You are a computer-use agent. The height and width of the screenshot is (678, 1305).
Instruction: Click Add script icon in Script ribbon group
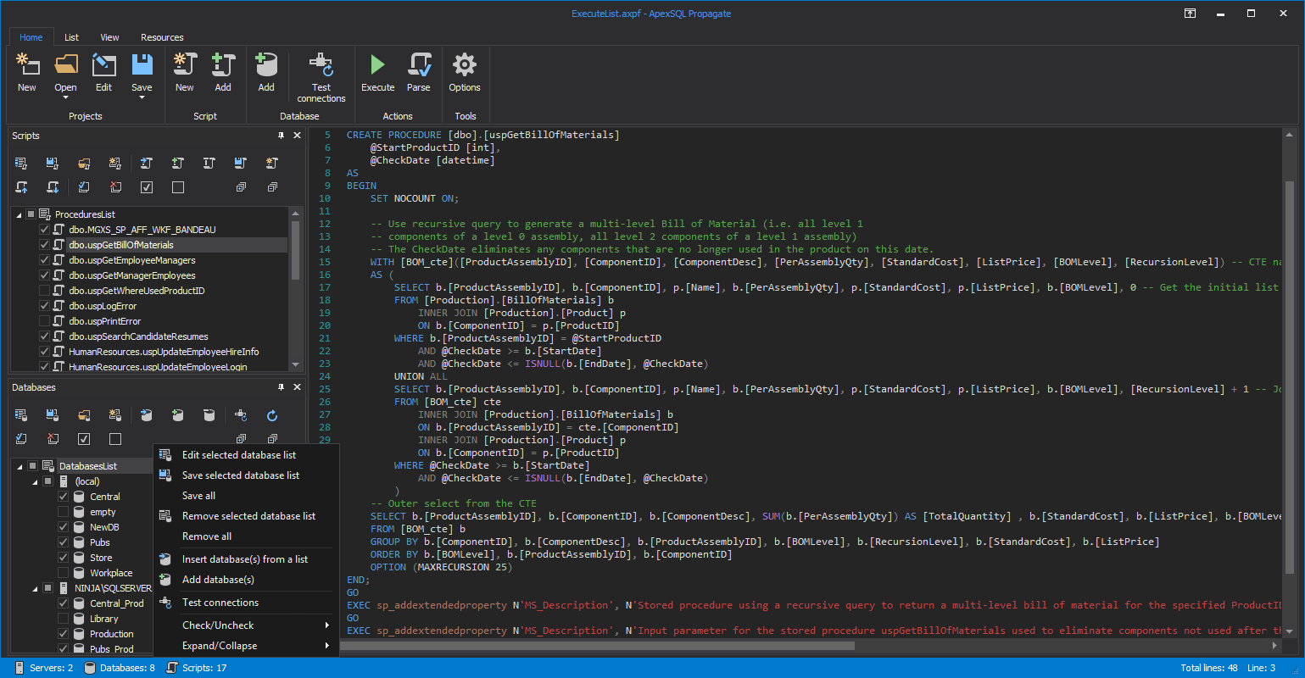[x=223, y=64]
